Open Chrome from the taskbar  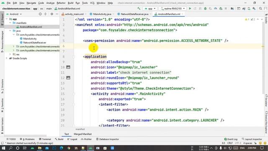[69, 148]
